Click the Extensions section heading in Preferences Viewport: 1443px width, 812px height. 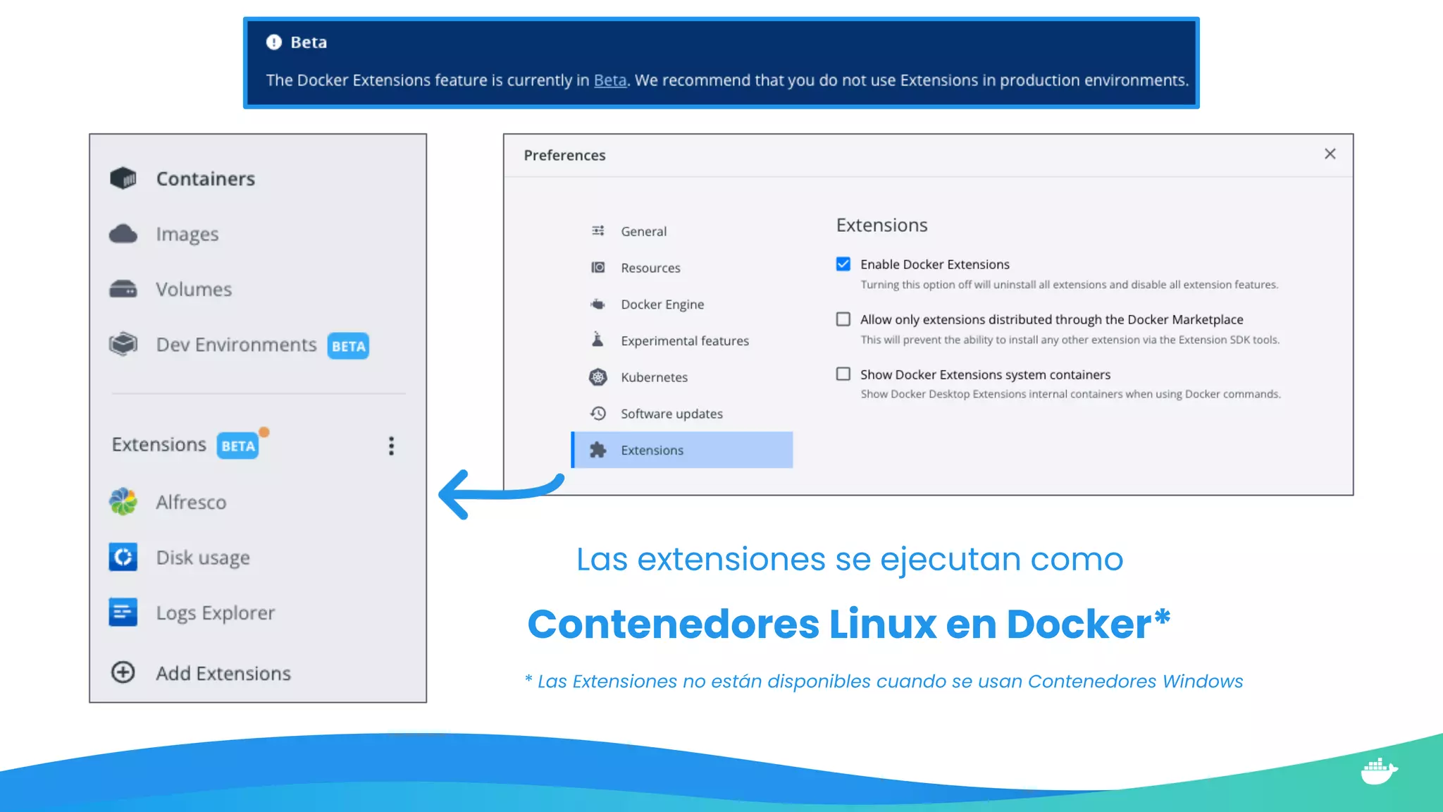pyautogui.click(x=881, y=225)
